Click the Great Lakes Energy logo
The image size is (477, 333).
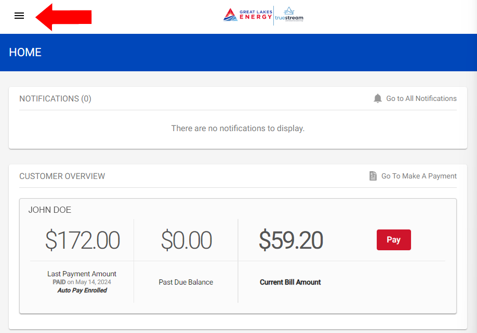pos(248,15)
